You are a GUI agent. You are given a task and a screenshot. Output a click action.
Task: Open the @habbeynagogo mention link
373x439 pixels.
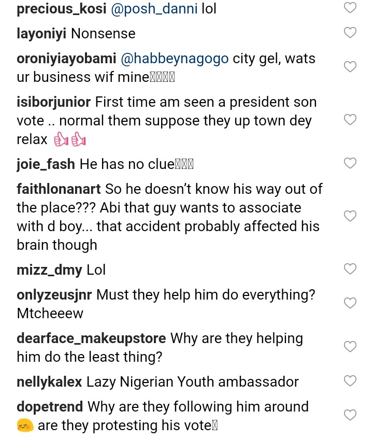[x=175, y=59]
